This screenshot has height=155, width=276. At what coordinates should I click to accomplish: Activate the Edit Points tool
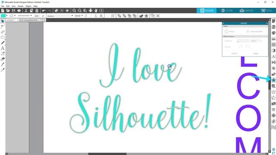coord(3,27)
